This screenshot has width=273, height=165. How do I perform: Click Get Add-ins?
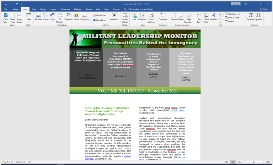[x=100, y=15]
